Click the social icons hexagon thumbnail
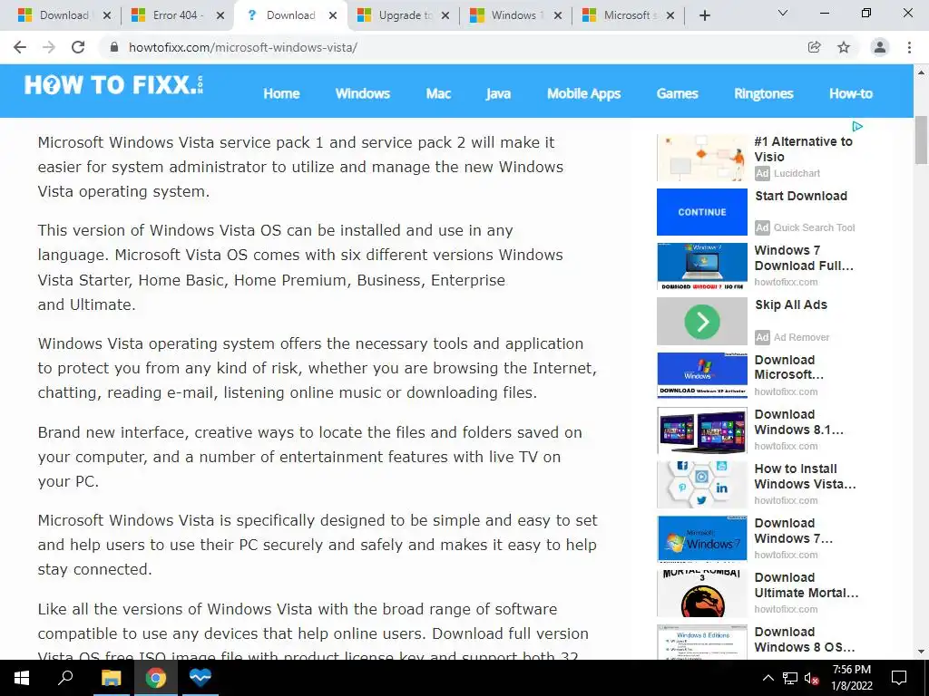 tap(702, 485)
